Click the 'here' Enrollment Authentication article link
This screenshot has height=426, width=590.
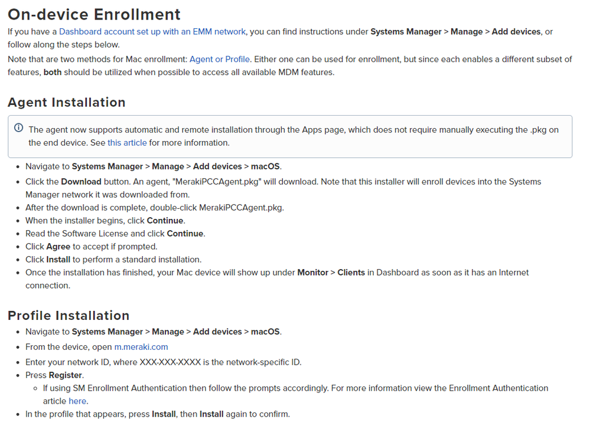[x=78, y=401]
